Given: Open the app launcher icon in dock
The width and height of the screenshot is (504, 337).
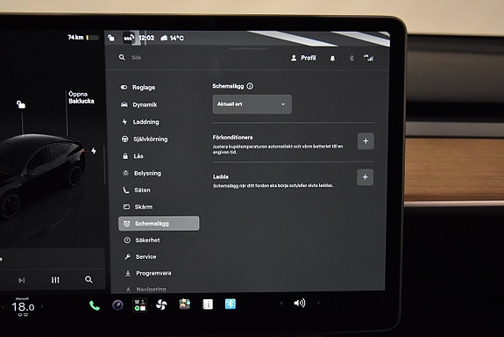Looking at the screenshot, I should point(140,305).
